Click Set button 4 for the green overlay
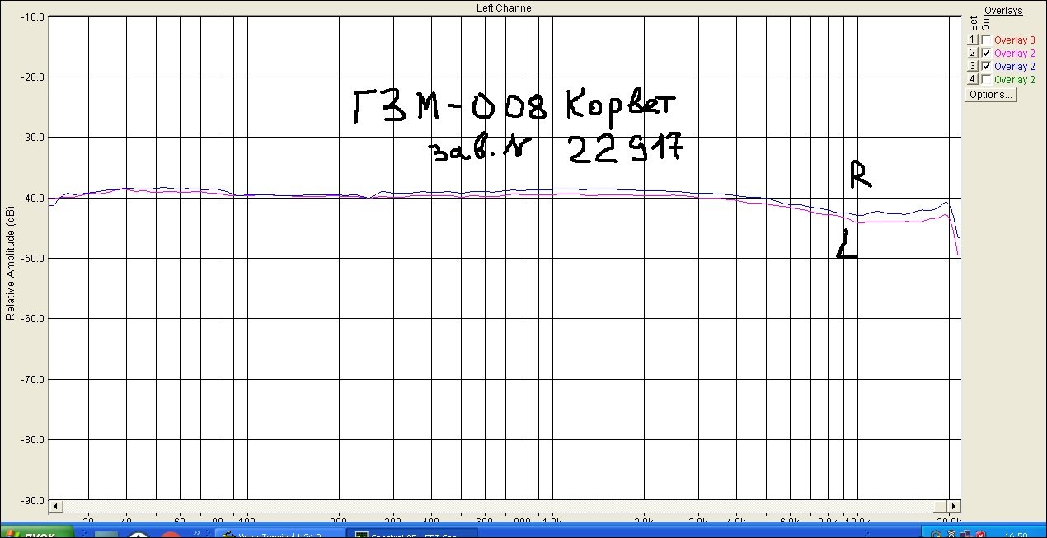This screenshot has width=1047, height=538. pyautogui.click(x=972, y=79)
